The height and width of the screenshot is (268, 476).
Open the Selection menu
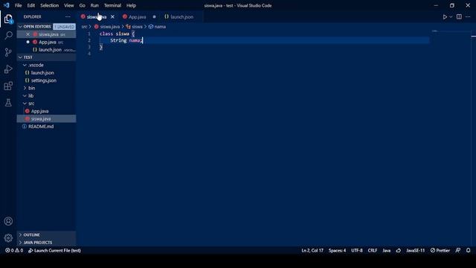pyautogui.click(x=50, y=5)
